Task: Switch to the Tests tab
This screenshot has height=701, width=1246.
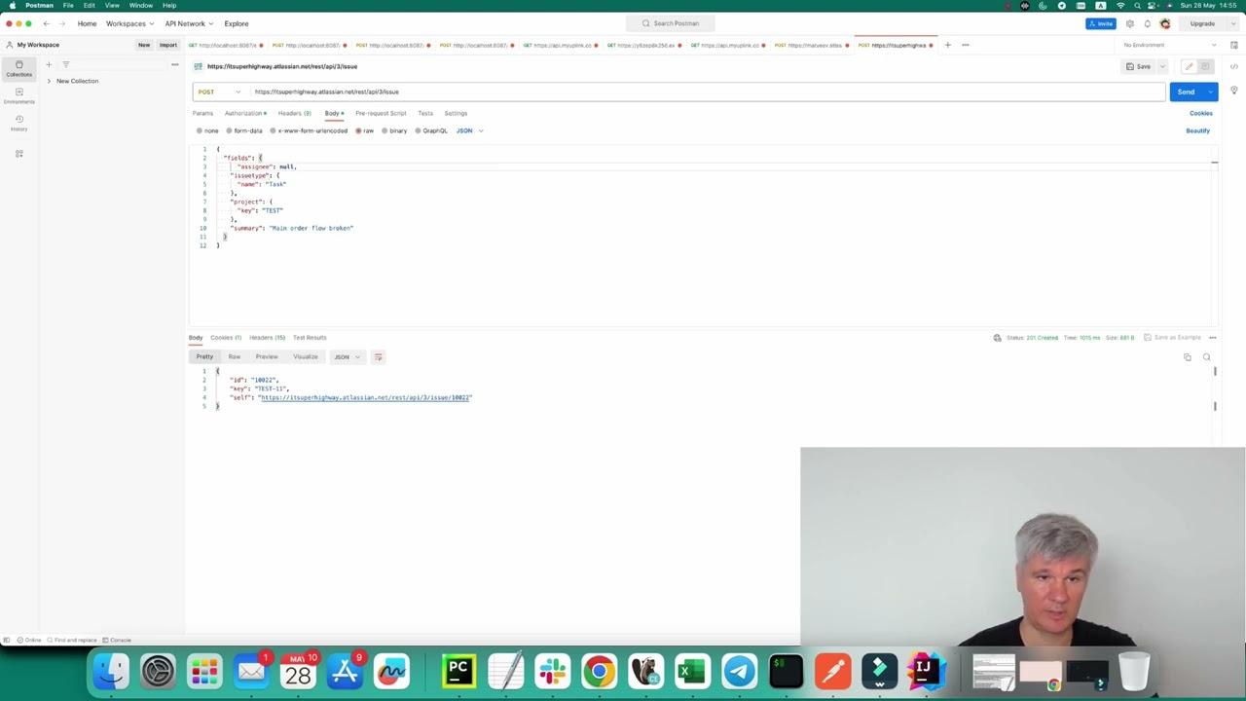Action: pyautogui.click(x=425, y=113)
